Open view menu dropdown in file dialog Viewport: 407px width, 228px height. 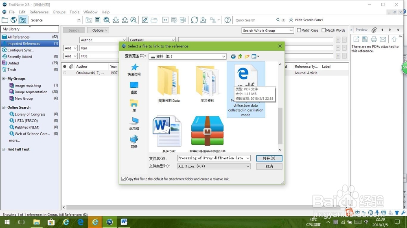click(x=256, y=56)
